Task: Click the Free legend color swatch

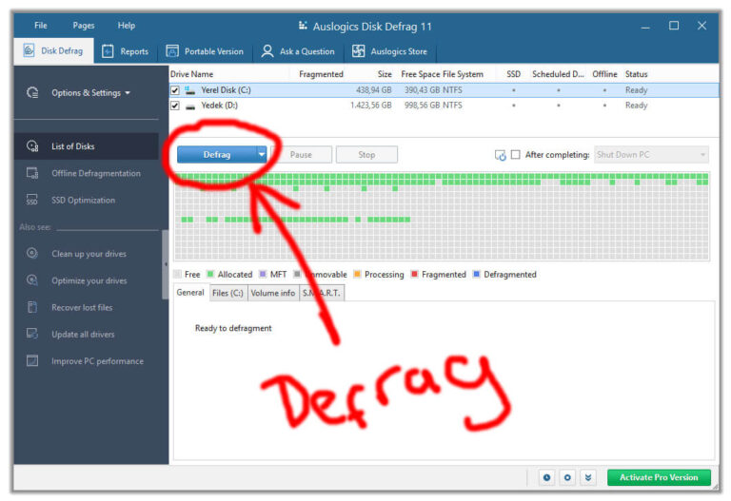Action: click(177, 274)
